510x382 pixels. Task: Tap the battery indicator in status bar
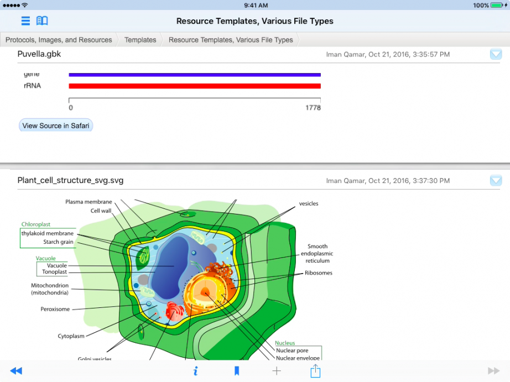[497, 6]
